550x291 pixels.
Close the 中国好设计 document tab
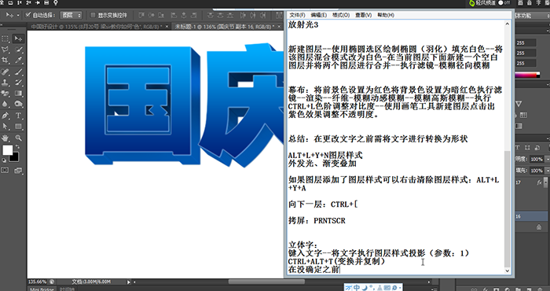coord(167,27)
